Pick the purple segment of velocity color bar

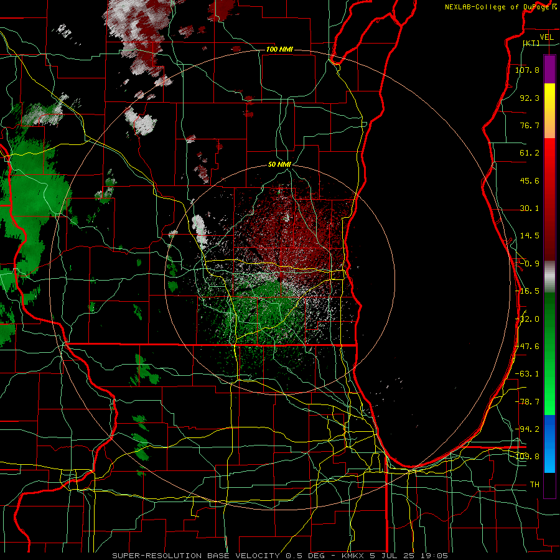click(549, 70)
